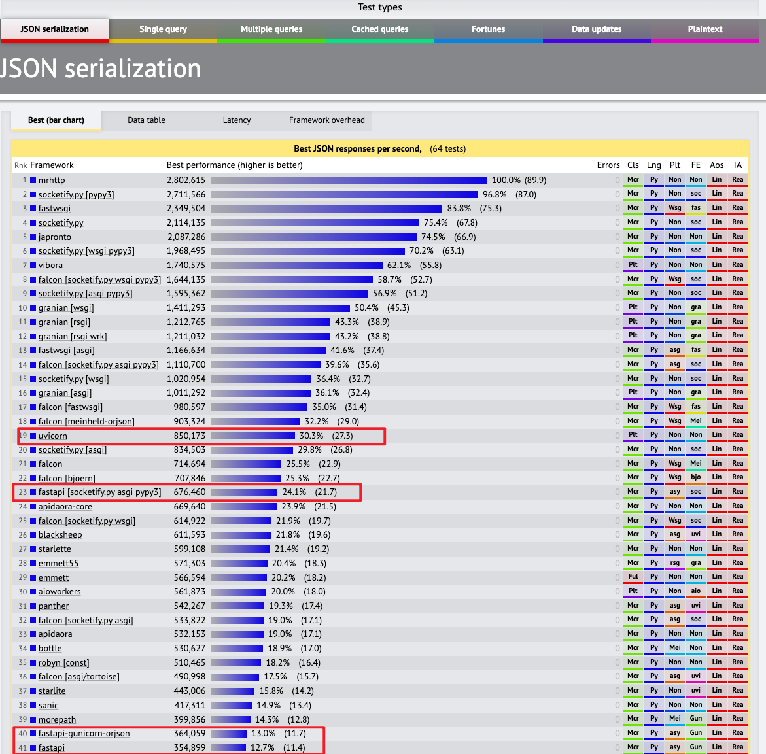Viewport: 766px width, 754px height.
Task: Open the Data updates tab
Action: click(x=597, y=29)
